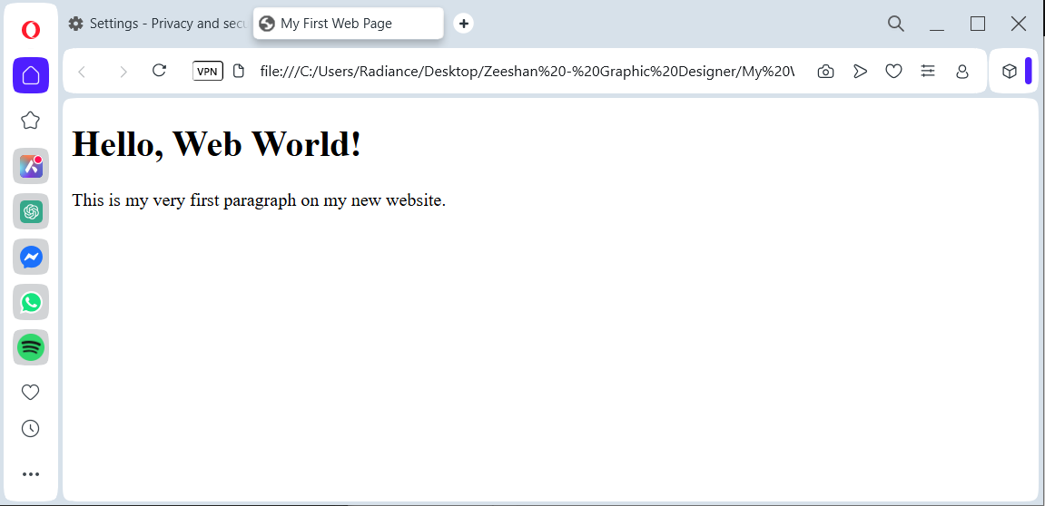Take a snapshot with camera icon
Screen dimensions: 1045x506
tap(825, 71)
